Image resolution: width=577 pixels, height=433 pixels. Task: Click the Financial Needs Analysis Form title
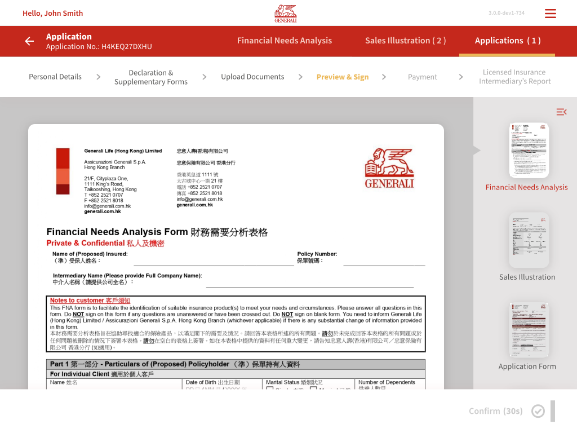(x=157, y=232)
